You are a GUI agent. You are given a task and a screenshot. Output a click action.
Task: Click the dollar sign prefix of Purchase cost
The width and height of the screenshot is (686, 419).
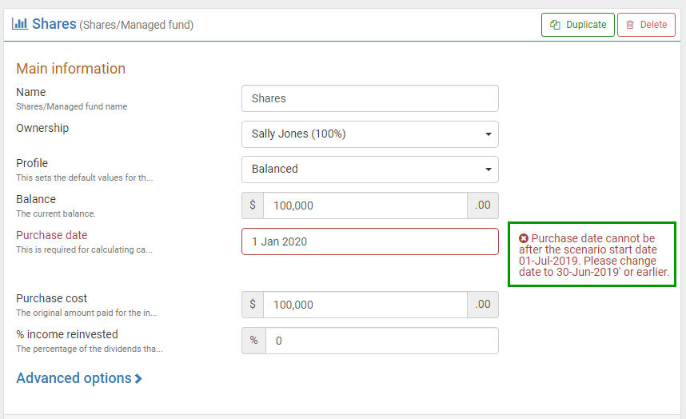pyautogui.click(x=253, y=305)
